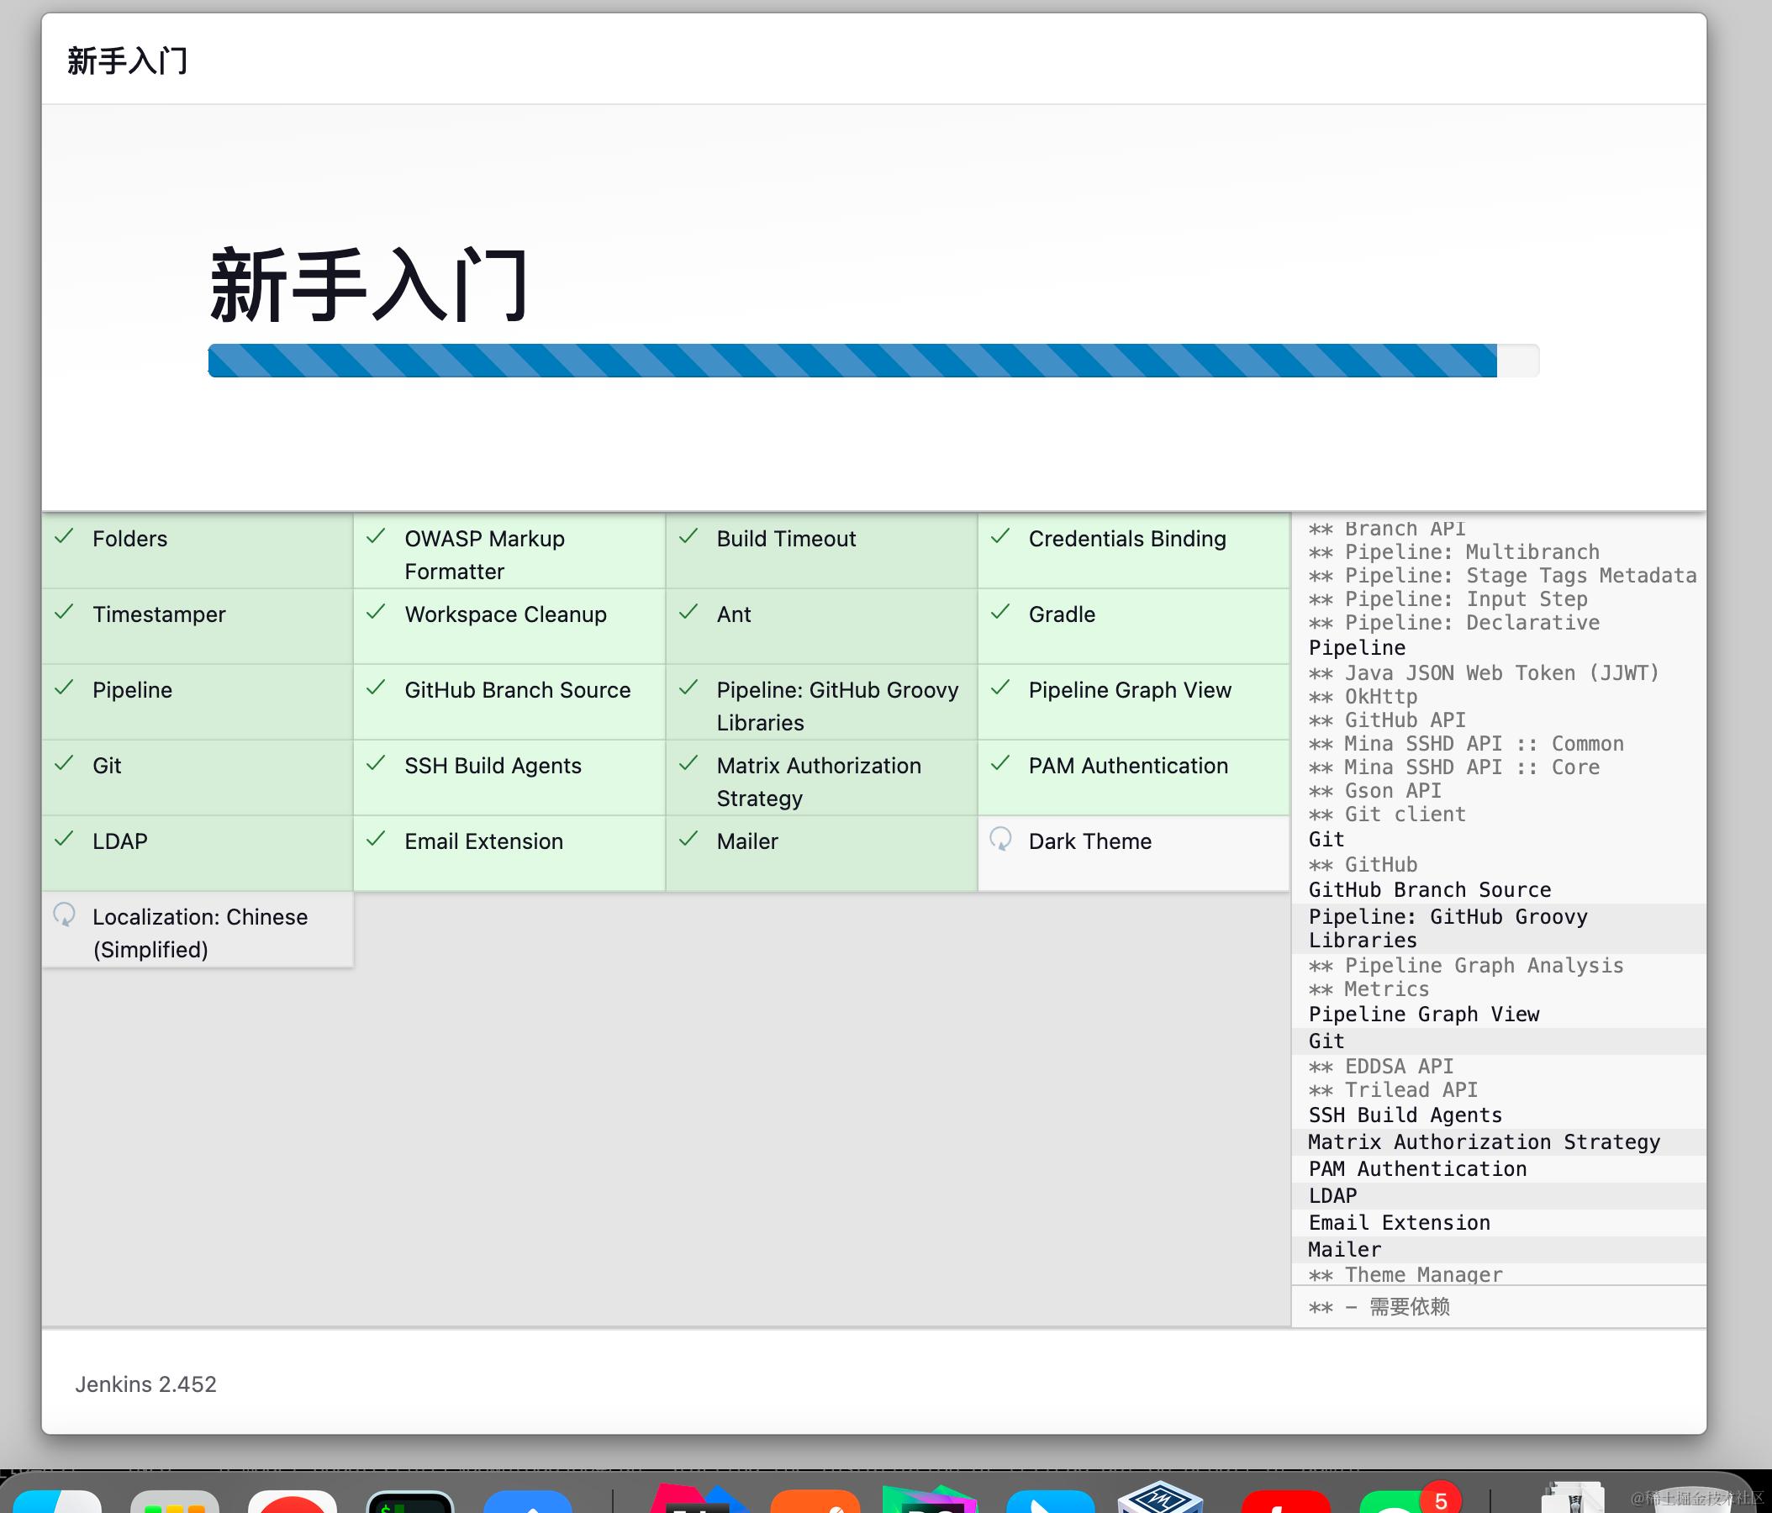The width and height of the screenshot is (1772, 1513).
Task: Click the Jenkins 2.452 version text
Action: point(145,1384)
